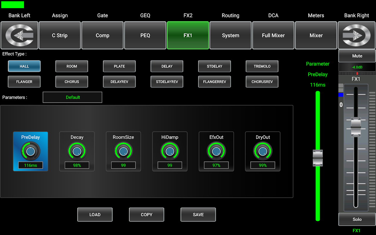This screenshot has width=376, height=235.
Task: Choose the ROOM effect type
Action: pyautogui.click(x=72, y=66)
